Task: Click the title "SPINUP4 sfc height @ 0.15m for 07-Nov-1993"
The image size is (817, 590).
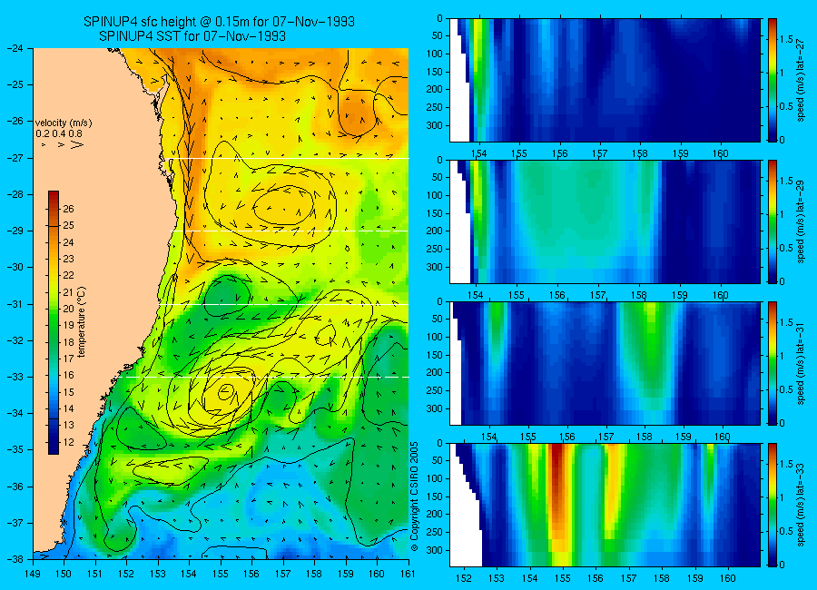Action: pos(219,22)
